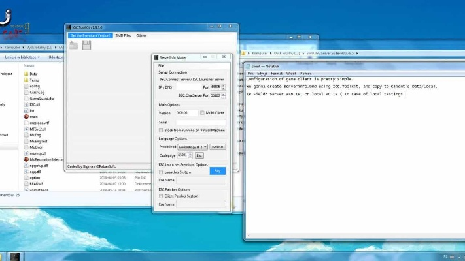Check Block from running on Virtual Machine
This screenshot has height=261, width=465.
161,130
